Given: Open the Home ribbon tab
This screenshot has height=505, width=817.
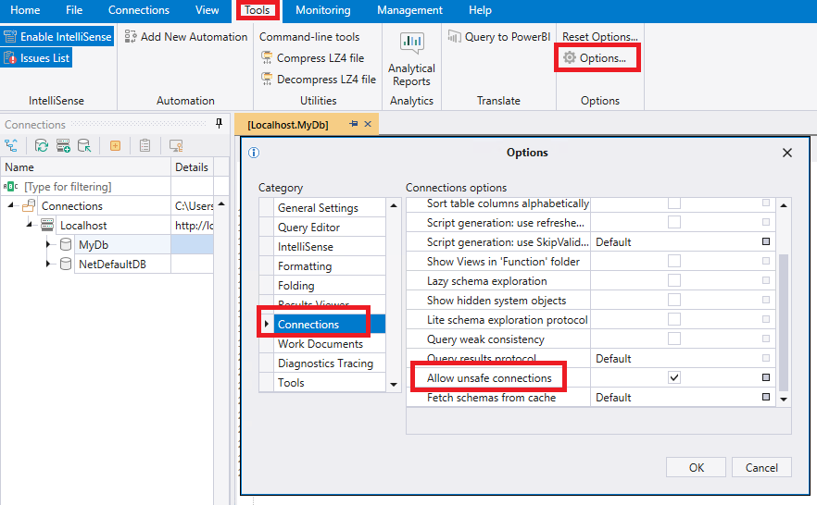Looking at the screenshot, I should coord(25,10).
